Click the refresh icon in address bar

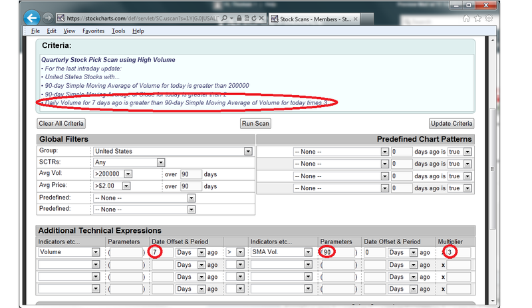[254, 19]
